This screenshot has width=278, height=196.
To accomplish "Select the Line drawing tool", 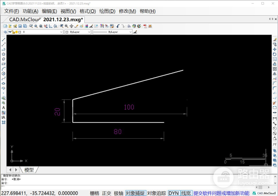I will coord(3,39).
